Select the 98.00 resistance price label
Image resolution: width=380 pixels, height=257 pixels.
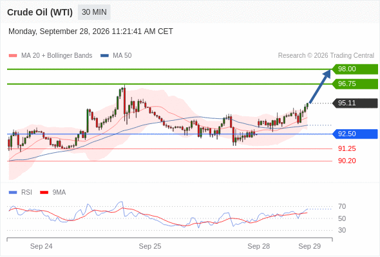click(x=355, y=69)
